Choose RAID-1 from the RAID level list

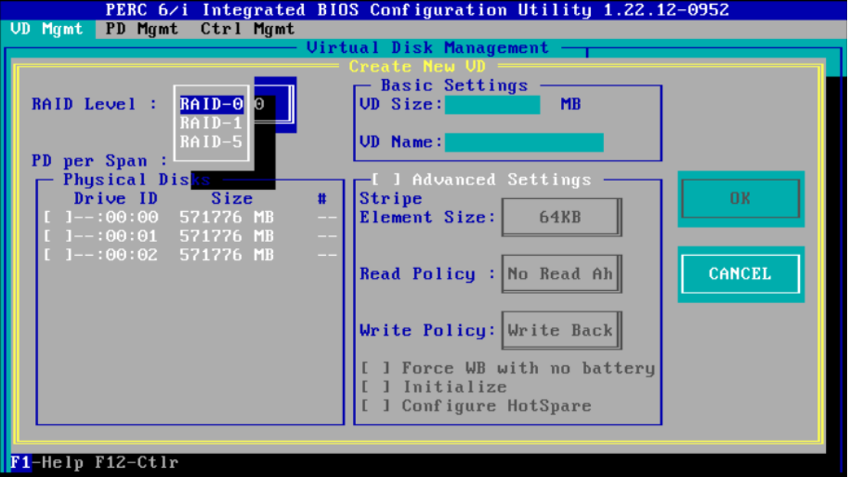(211, 123)
